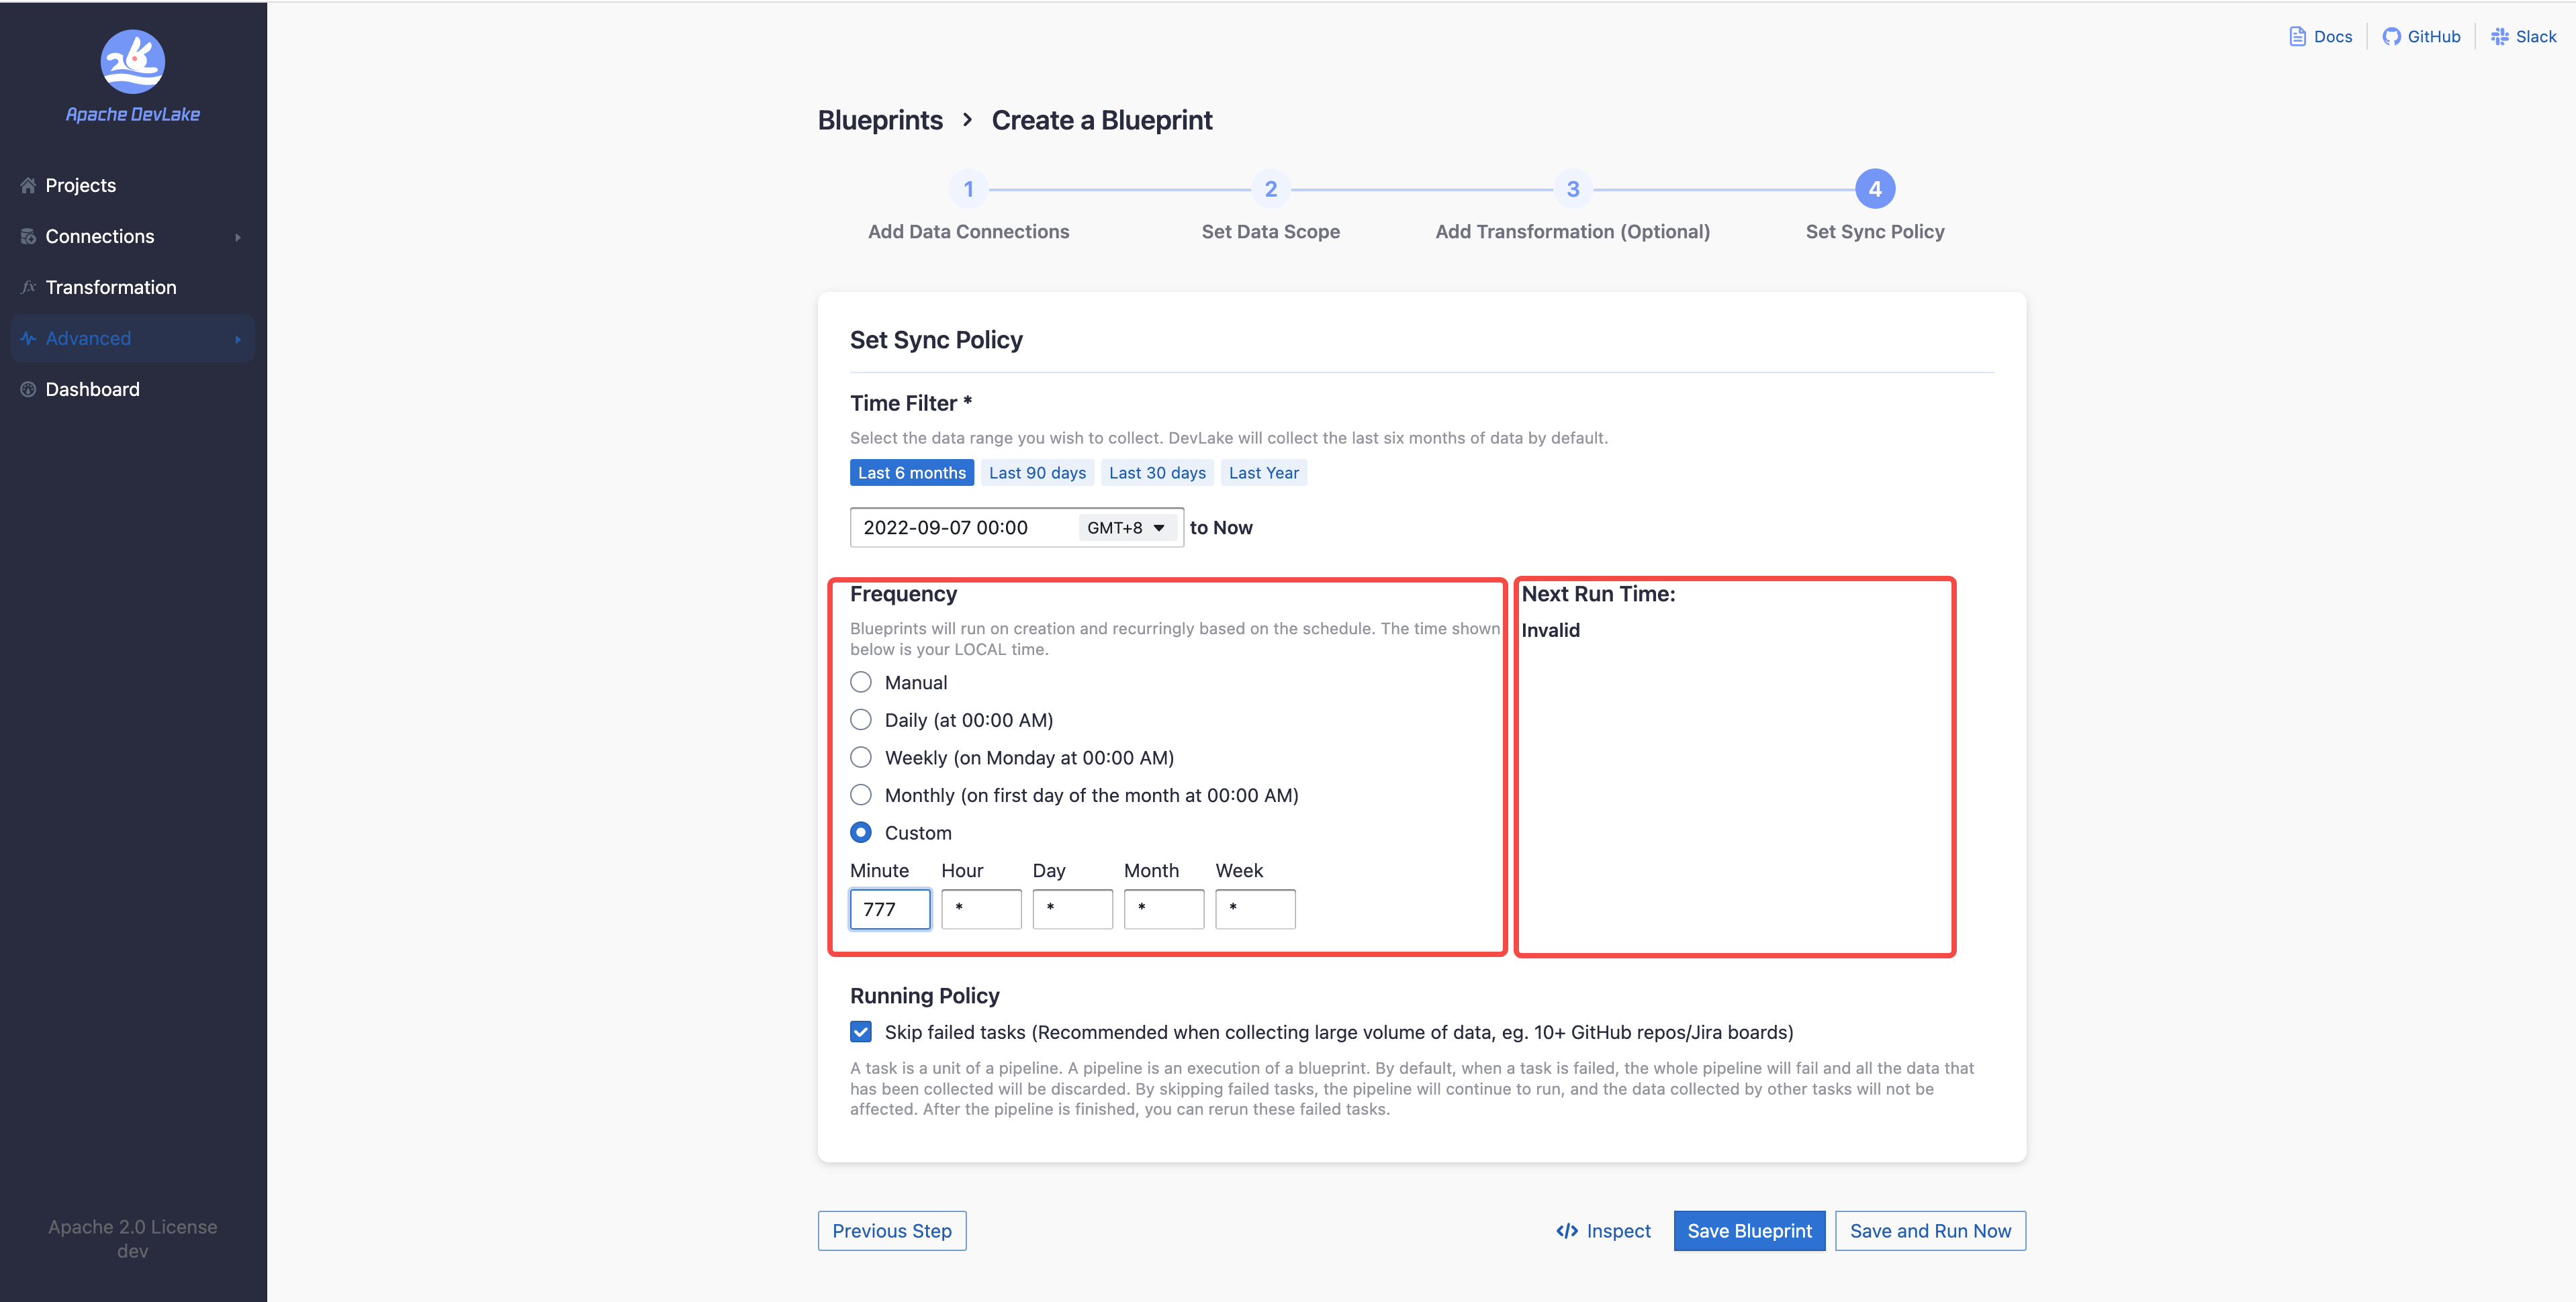2576x1302 pixels.
Task: Click the Minute cron input field
Action: click(890, 909)
